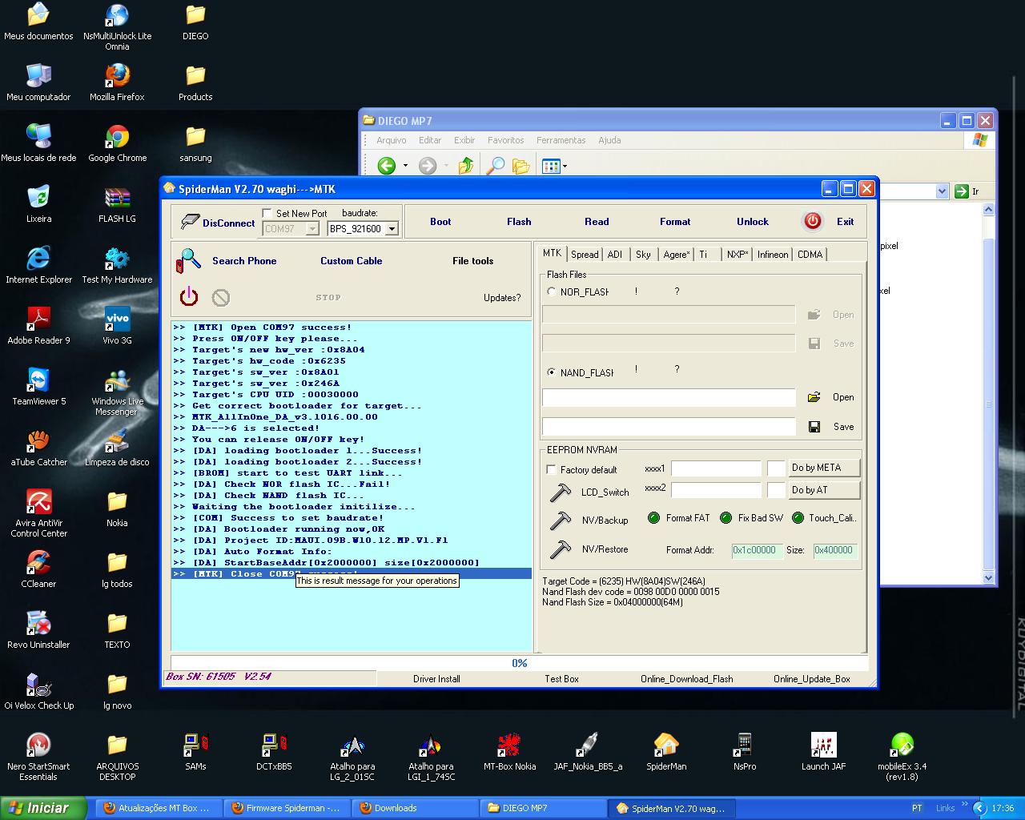Click Back arrow in DIEGO MP7 window
Viewport: 1025px width, 820px height.
(x=387, y=166)
